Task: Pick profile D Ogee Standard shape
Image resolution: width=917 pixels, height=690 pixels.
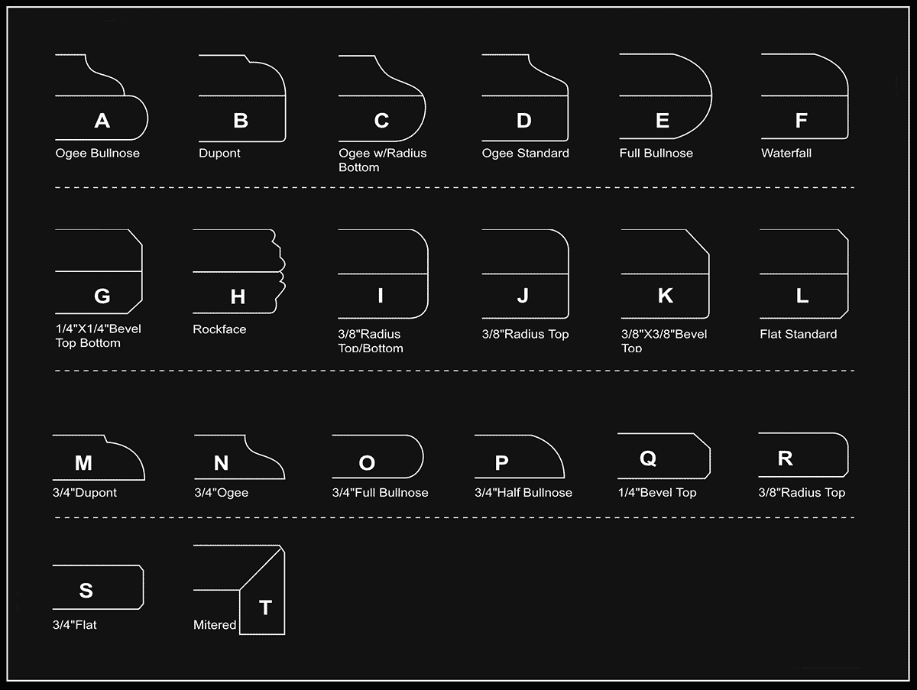Action: [525, 98]
